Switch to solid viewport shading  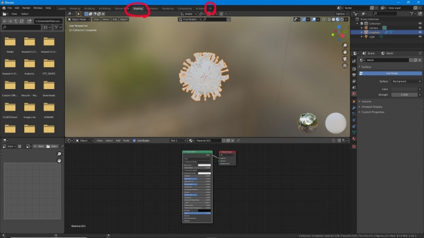pos(333,19)
